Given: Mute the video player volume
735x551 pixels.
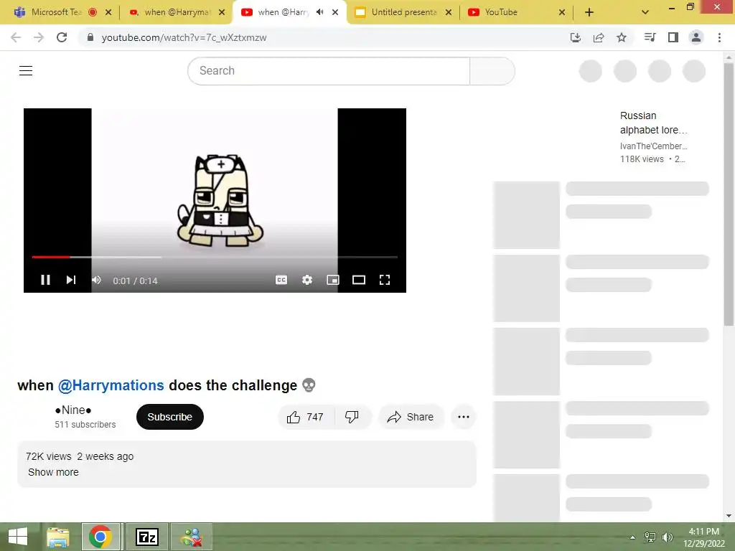Looking at the screenshot, I should point(97,280).
